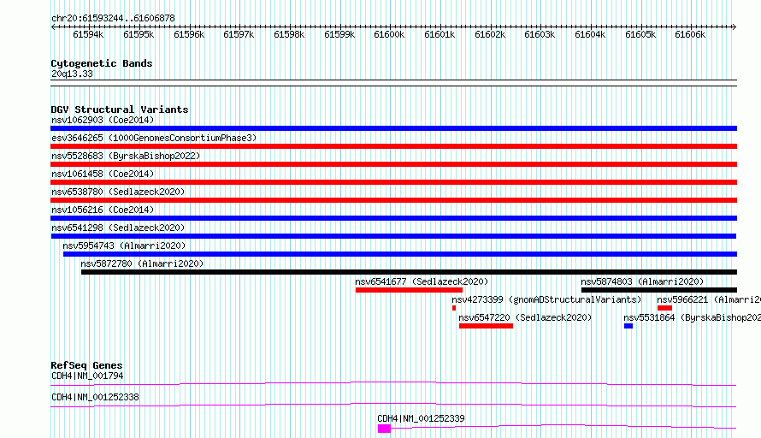Image resolution: width=761 pixels, height=438 pixels.
Task: Click the red nsv6538780 variant bar
Action: tap(393, 200)
